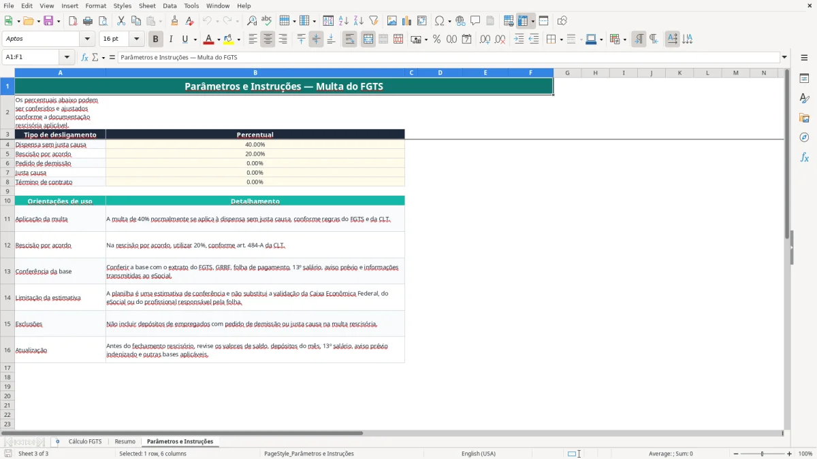Click the English (USA) language status
Image resolution: width=817 pixels, height=459 pixels.
coord(479,454)
